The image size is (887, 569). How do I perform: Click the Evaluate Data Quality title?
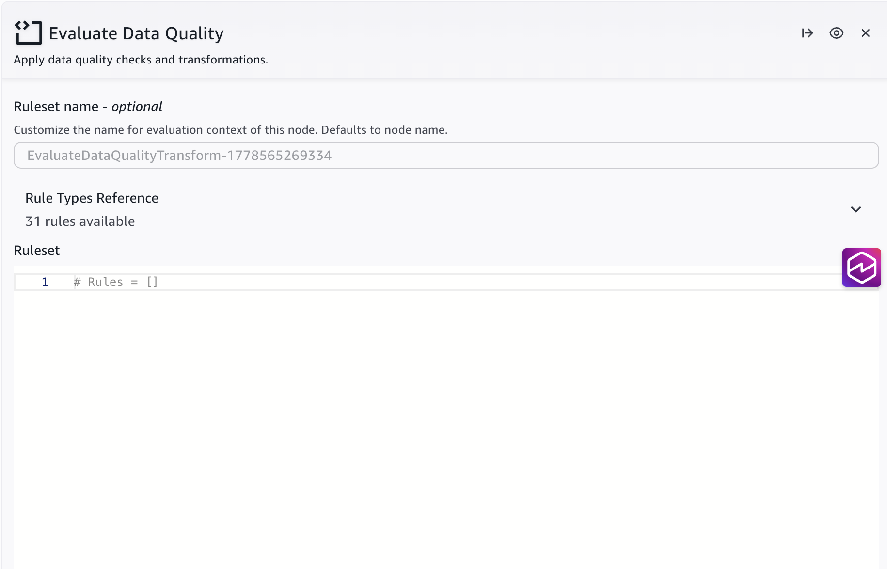[x=136, y=33]
